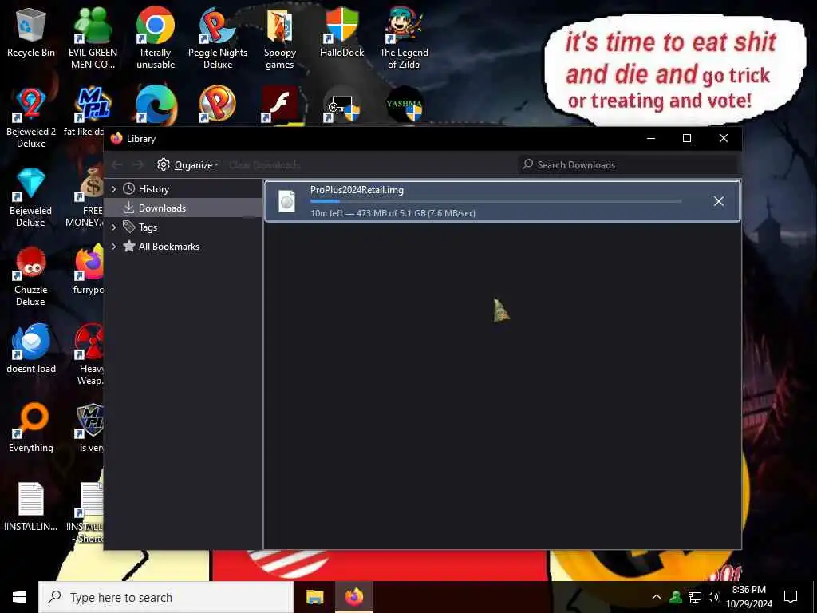This screenshot has width=817, height=613.
Task: Launch Bejeweled 2 Deluxe shortcut
Action: tap(31, 118)
